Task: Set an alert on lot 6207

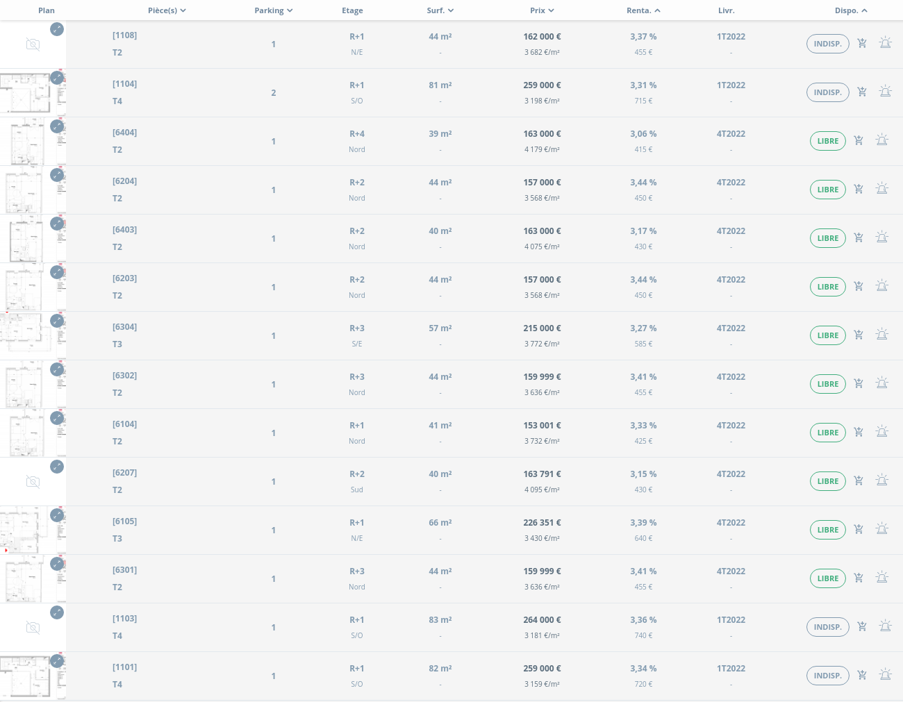Action: click(x=882, y=480)
